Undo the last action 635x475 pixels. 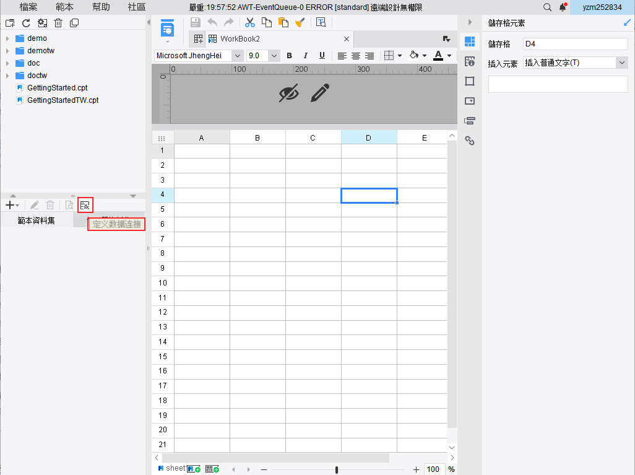coord(212,23)
